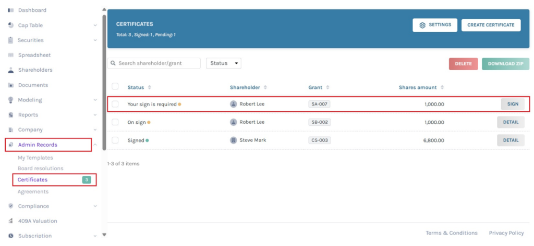Click the sidebar vertical scrollbar
Image resolution: width=534 pixels, height=246 pixels.
(104, 78)
